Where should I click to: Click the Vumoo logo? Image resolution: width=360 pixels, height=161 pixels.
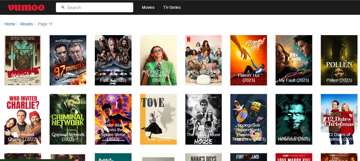26,8
